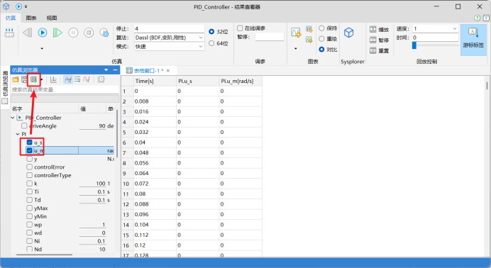491x268 pixels.
Task: Select the 32位 radio button
Action: (211, 32)
